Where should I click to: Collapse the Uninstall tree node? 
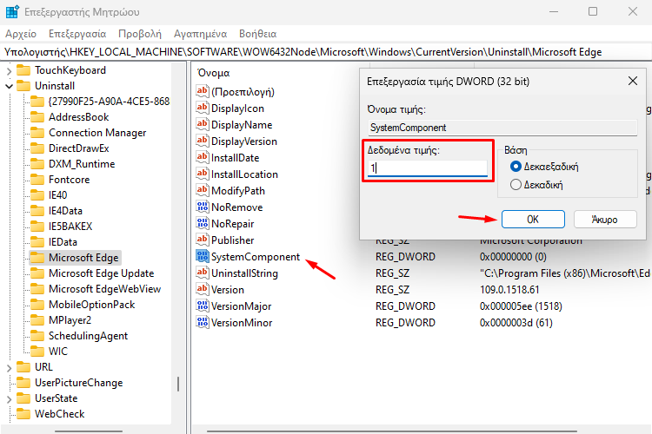(x=10, y=87)
